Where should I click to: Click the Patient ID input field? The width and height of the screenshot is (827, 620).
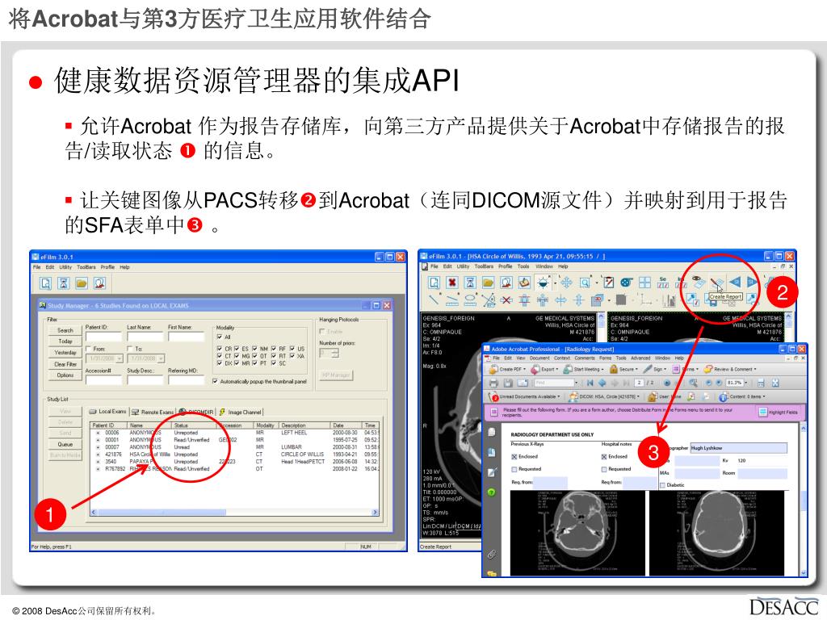103,337
